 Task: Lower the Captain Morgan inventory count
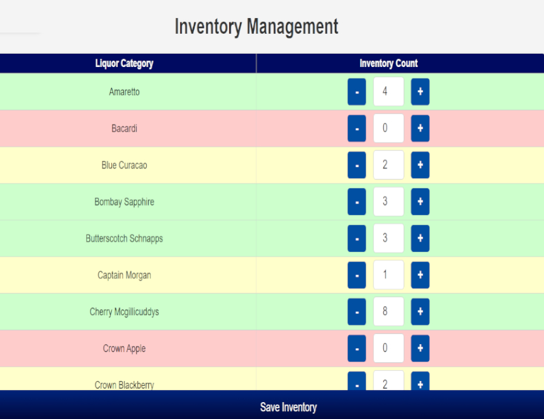357,275
